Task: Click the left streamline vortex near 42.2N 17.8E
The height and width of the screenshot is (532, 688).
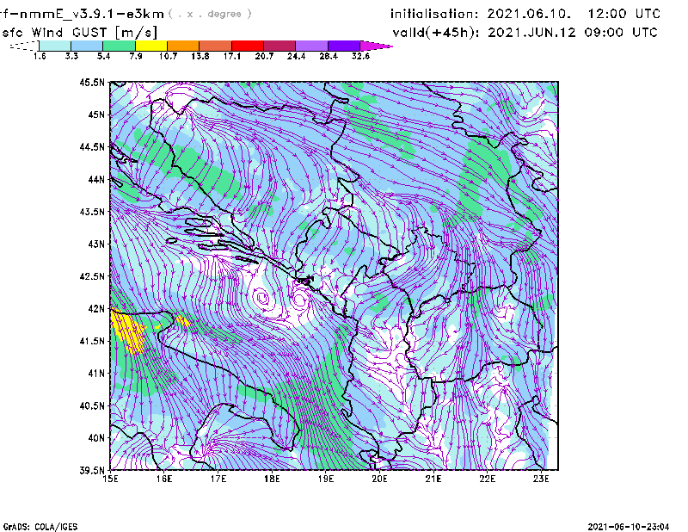Action: coord(262,298)
